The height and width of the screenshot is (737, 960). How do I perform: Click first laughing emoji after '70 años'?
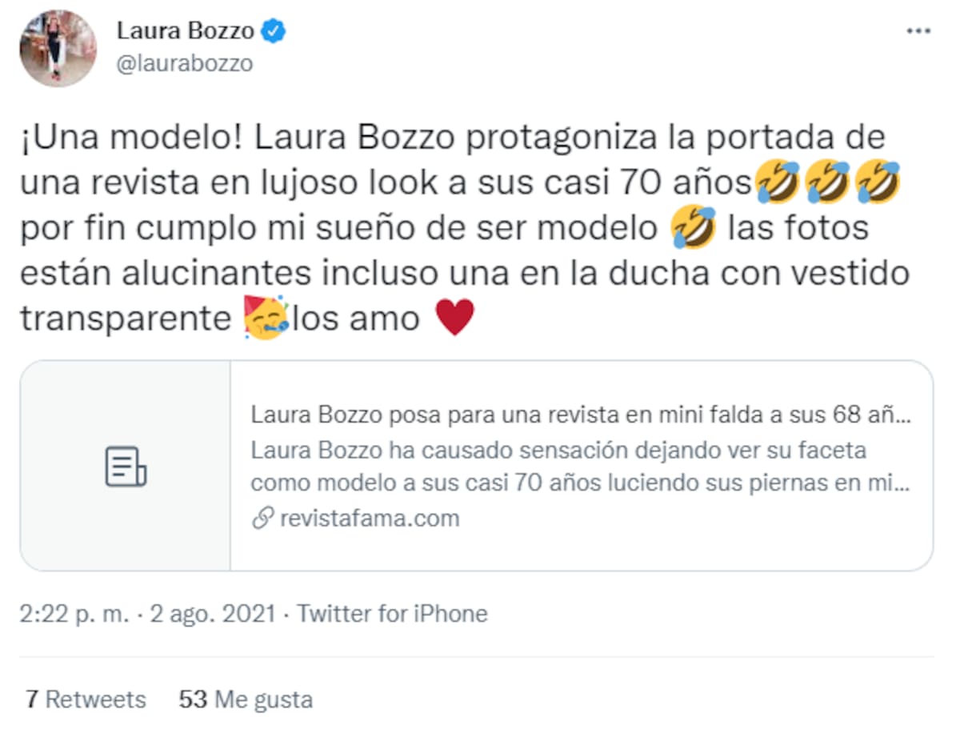[x=777, y=182]
